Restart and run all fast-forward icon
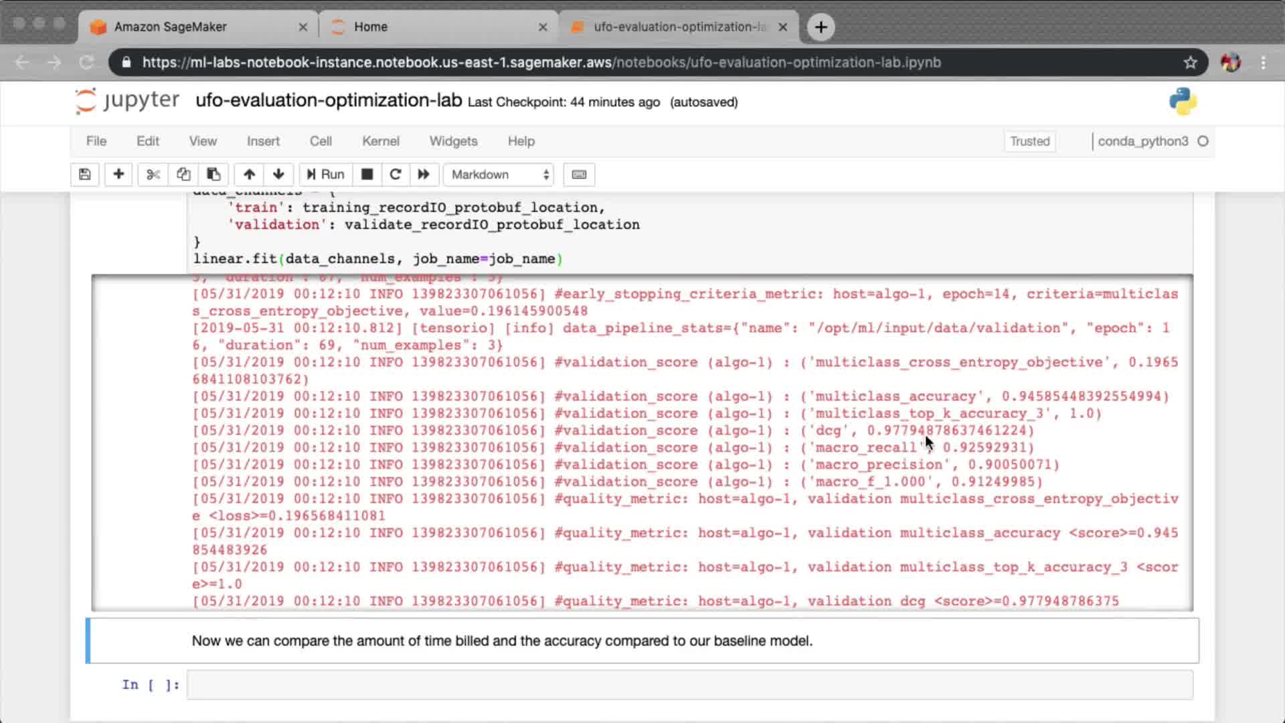This screenshot has width=1285, height=723. [x=424, y=175]
